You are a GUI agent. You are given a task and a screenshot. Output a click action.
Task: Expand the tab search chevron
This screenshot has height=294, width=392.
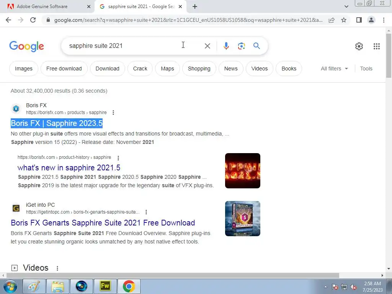point(346,7)
